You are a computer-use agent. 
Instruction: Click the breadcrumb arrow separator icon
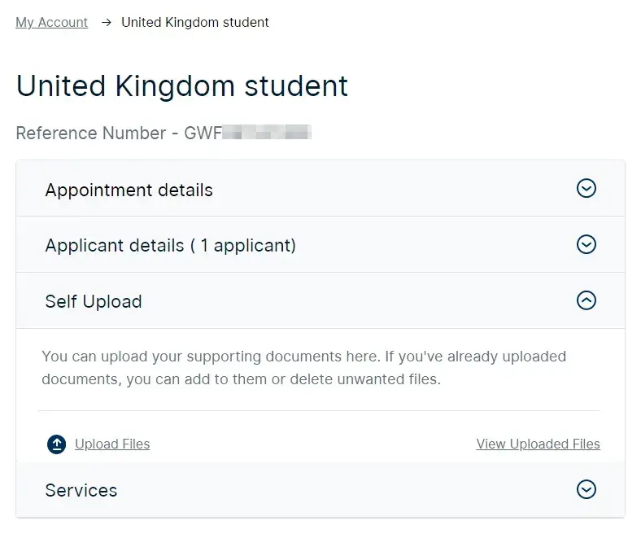pyautogui.click(x=106, y=23)
